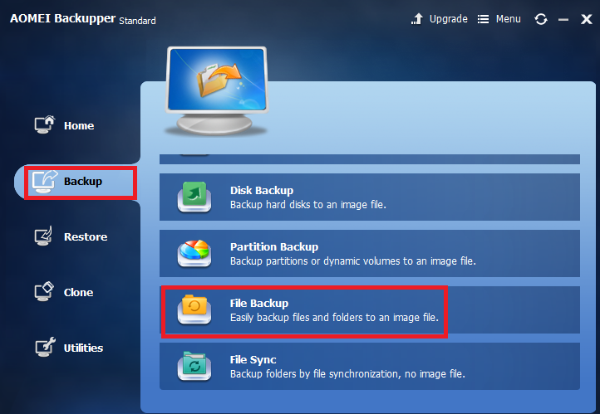
Task: Click the Upgrade link text
Action: coord(449,19)
